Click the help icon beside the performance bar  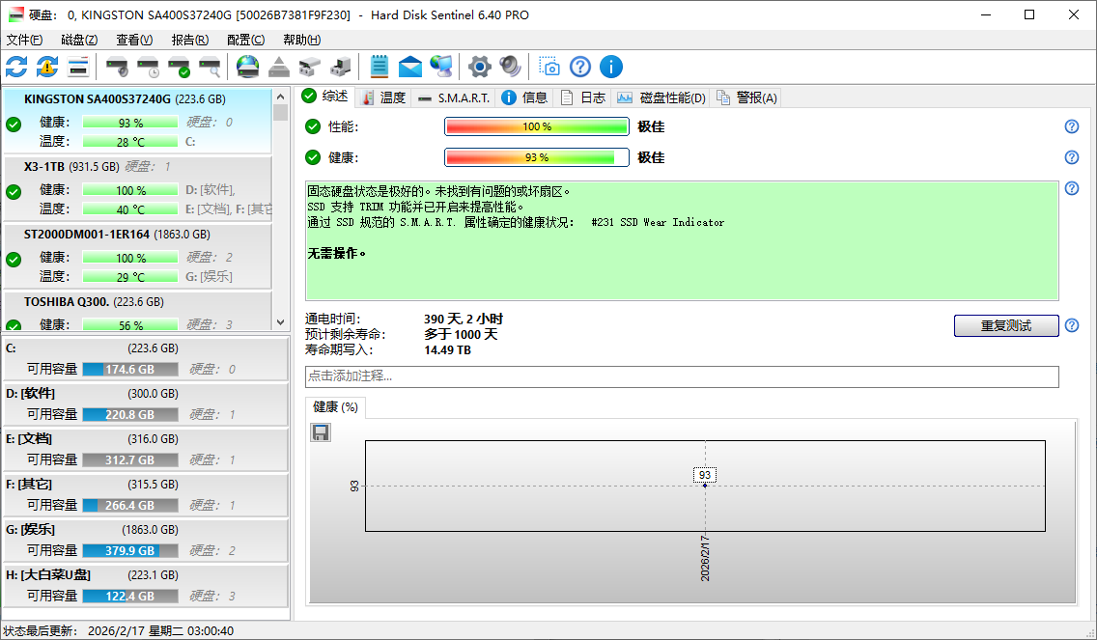[x=1071, y=126]
